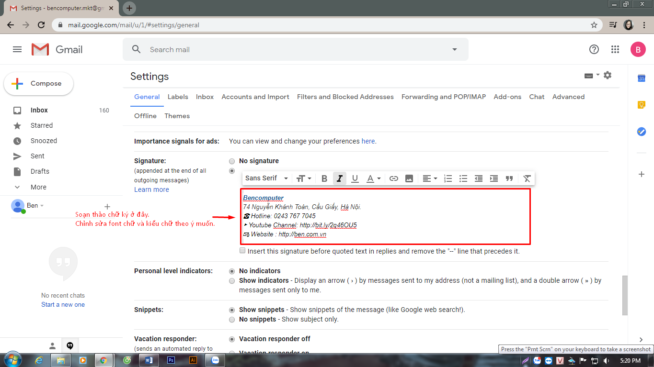Switch to Hangouts contacts tab
The height and width of the screenshot is (367, 654).
point(53,346)
